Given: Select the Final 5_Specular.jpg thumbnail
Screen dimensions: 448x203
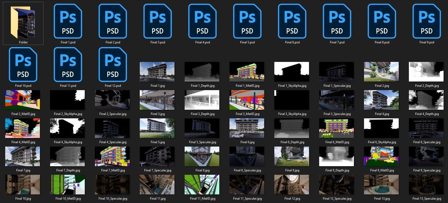Looking at the screenshot, I should click(202, 128).
